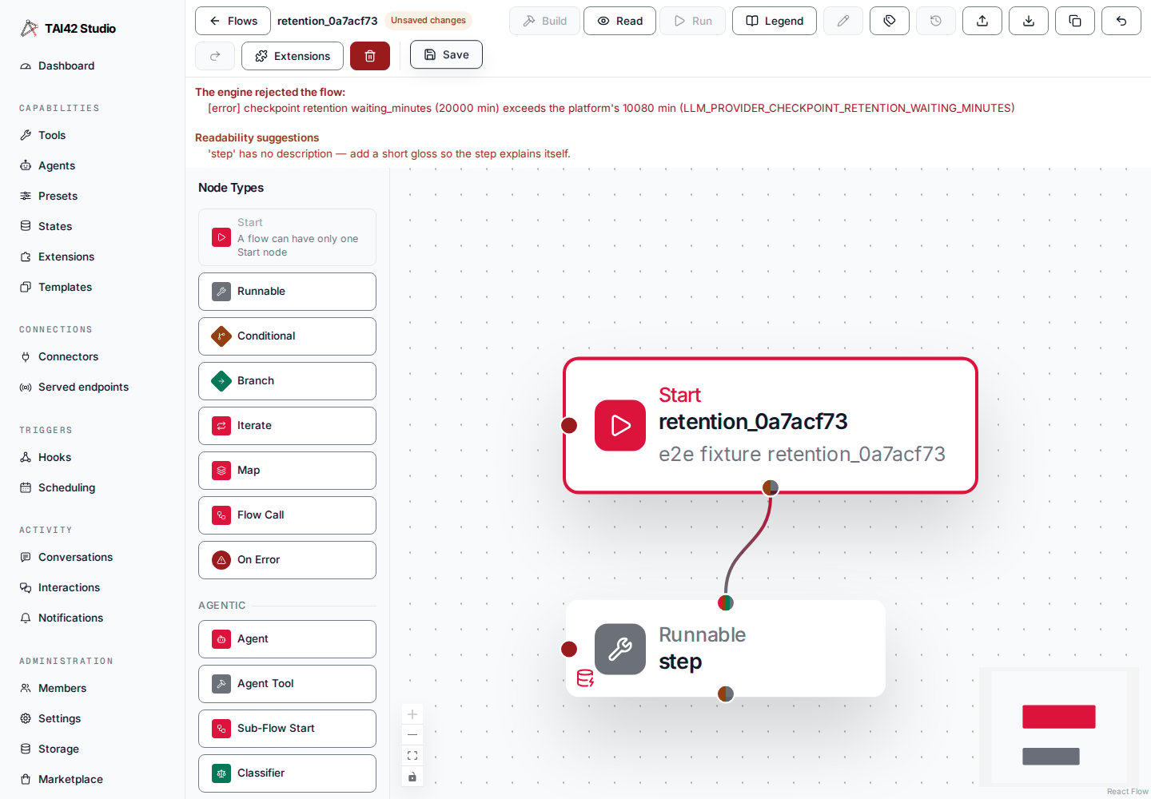
Task: Click the Start node bottom output handle
Action: (771, 487)
